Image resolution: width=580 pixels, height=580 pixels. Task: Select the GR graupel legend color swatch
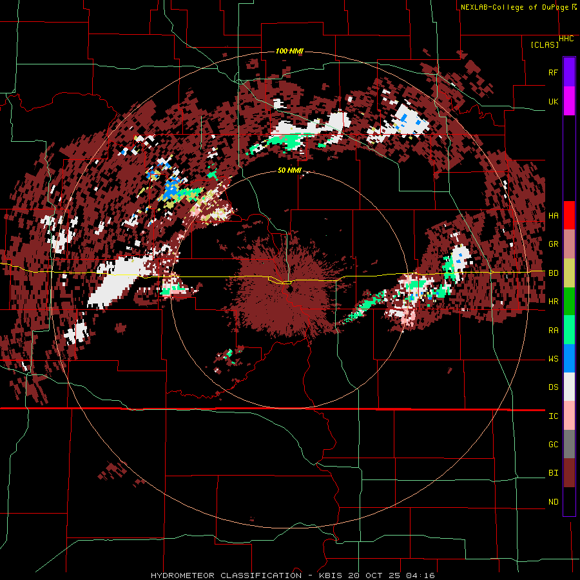point(569,244)
